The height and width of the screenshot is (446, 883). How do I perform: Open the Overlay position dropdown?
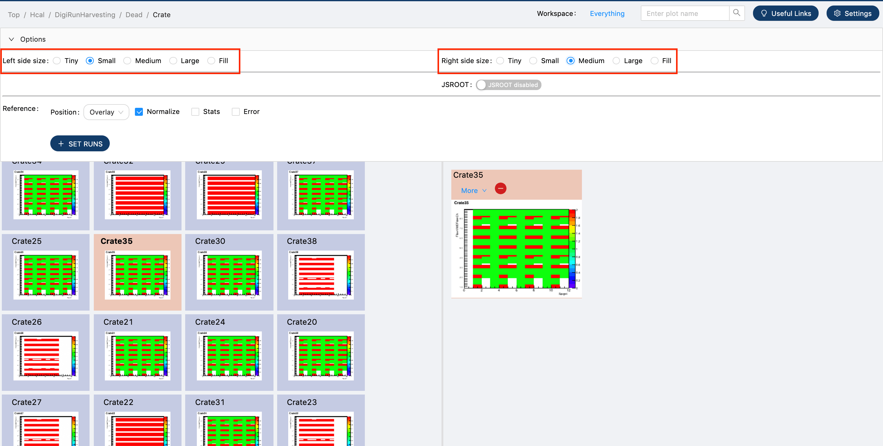[106, 112]
